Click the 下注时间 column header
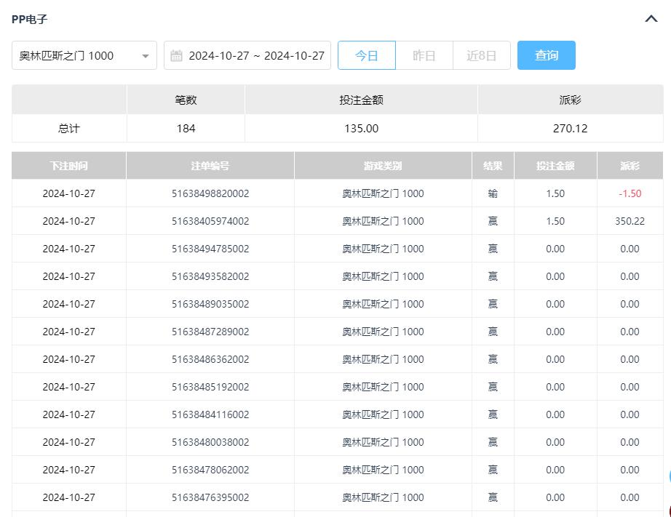The height and width of the screenshot is (517, 671). tap(69, 166)
